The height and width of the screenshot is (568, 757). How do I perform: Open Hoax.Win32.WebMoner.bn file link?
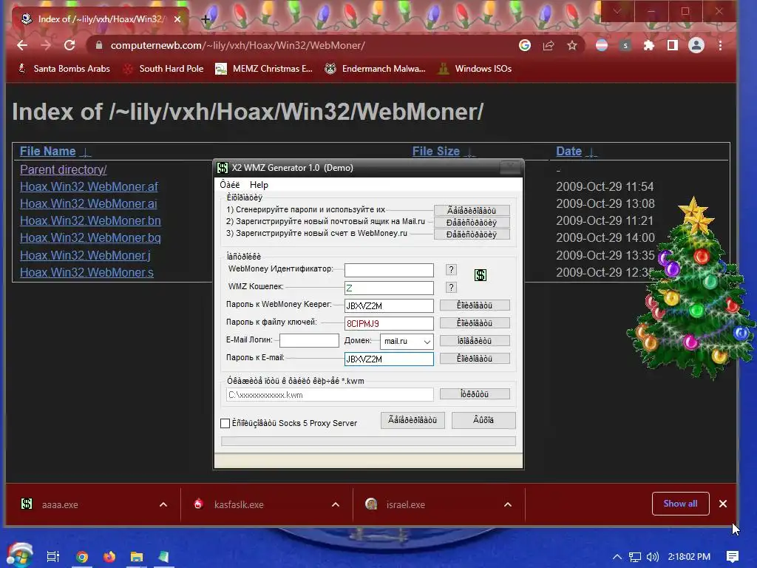tap(90, 220)
